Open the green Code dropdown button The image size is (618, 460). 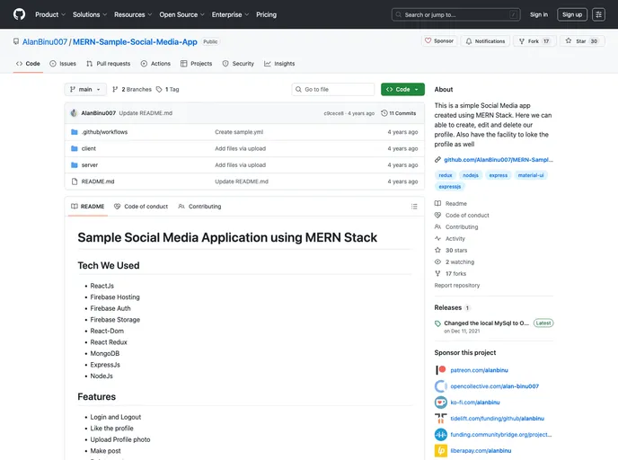402,90
